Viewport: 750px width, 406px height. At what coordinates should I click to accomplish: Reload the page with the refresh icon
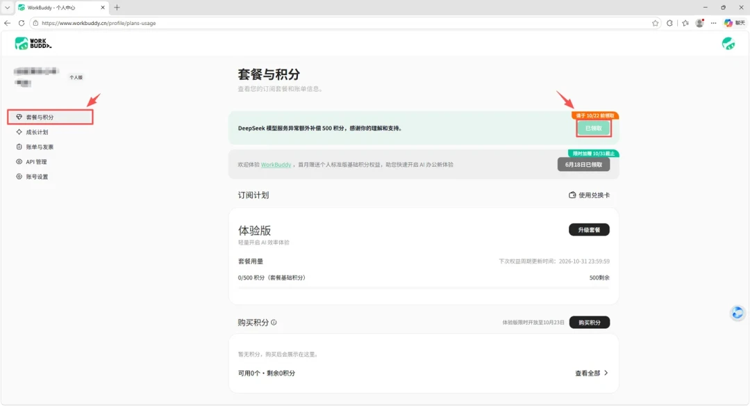click(22, 23)
